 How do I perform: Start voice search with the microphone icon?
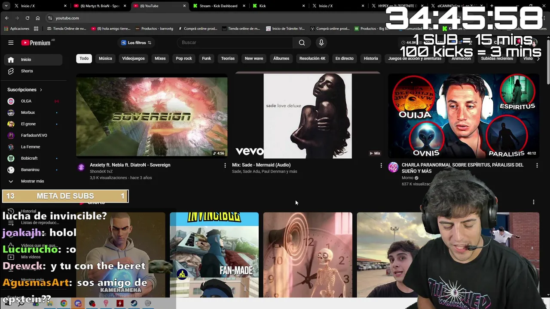click(321, 42)
